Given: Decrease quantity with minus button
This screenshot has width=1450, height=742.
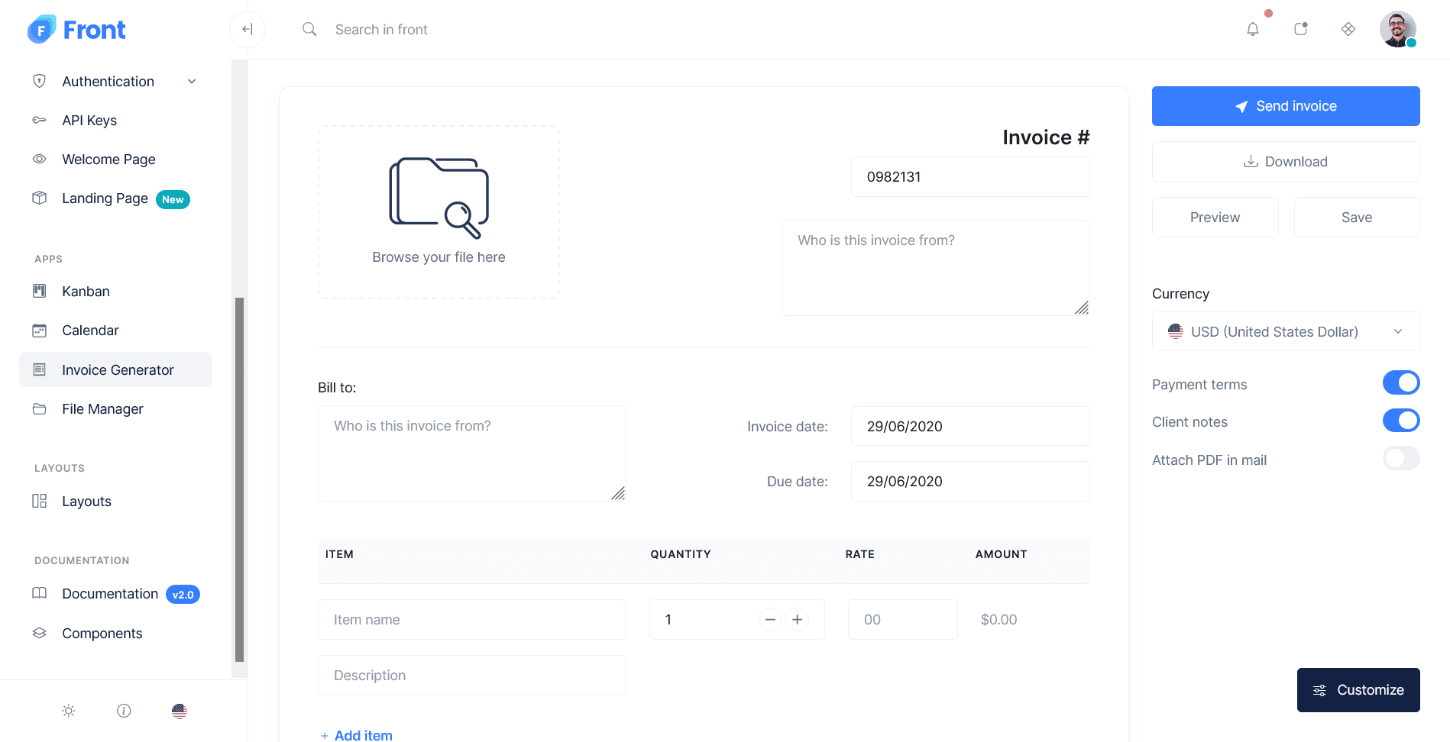Looking at the screenshot, I should 770,620.
